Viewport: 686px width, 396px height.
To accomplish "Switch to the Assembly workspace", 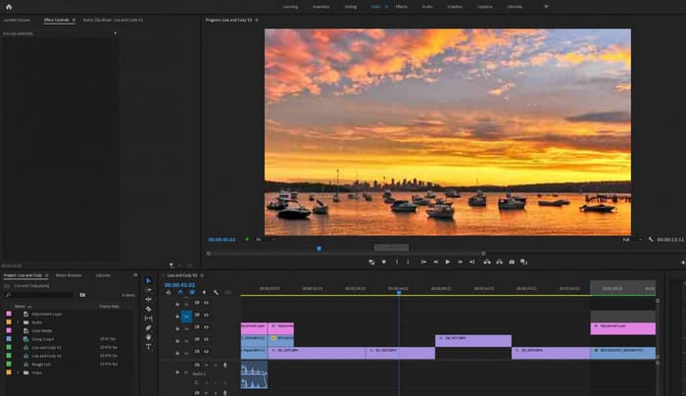I will [320, 7].
